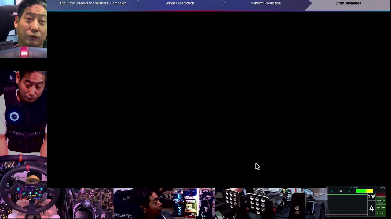This screenshot has width=391, height=219.
Task: Go to the Winner Prediction step
Action: 180,3
